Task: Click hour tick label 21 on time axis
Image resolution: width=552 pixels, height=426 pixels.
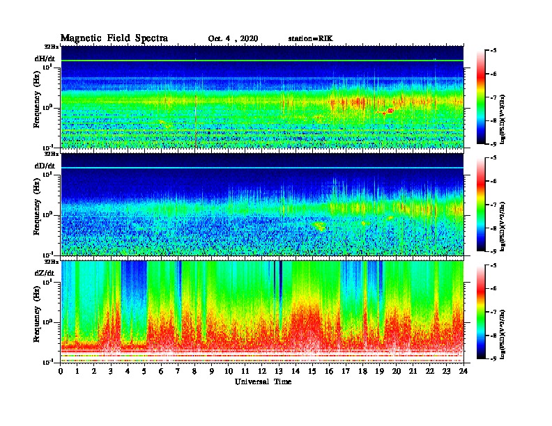Action: point(413,371)
